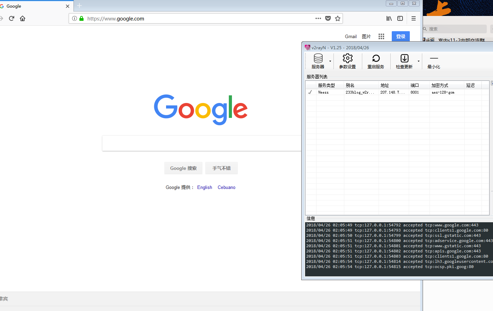This screenshot has width=493, height=311.
Task: Click 最小化 minimize toolbar button in v2rayN
Action: pyautogui.click(x=434, y=61)
